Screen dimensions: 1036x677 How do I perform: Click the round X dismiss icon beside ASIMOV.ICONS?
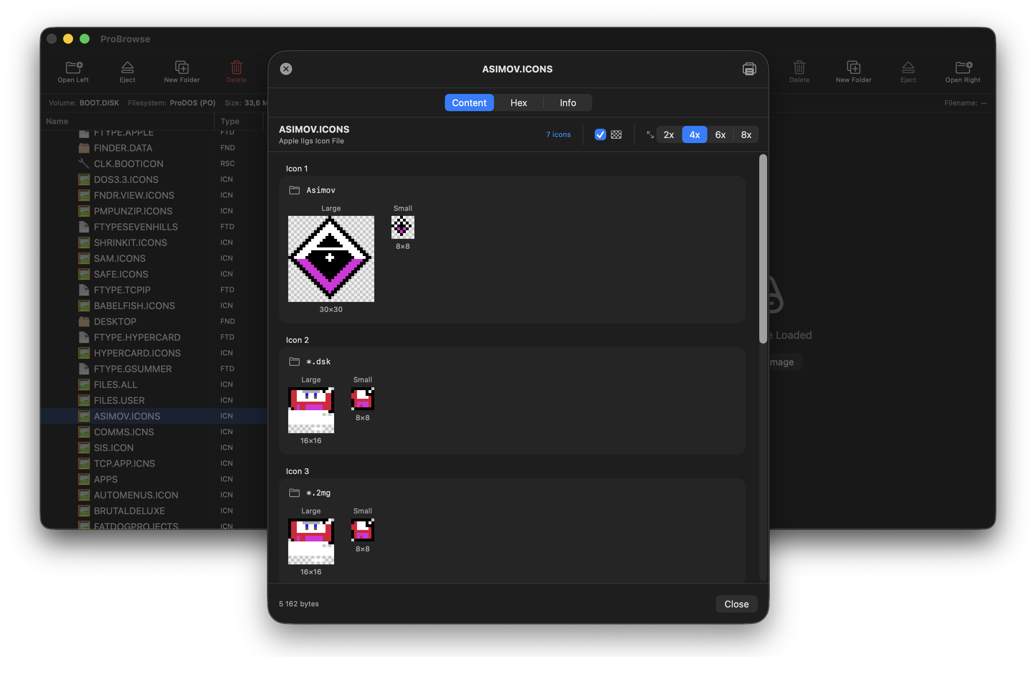(x=286, y=69)
